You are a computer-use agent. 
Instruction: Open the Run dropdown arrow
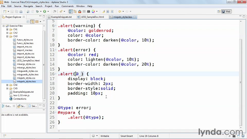tap(48, 12)
